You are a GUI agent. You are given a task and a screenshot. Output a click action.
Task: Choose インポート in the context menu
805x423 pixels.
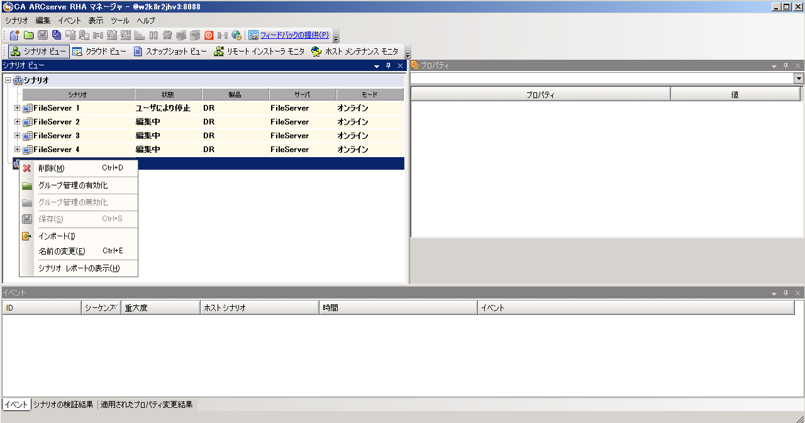point(79,236)
